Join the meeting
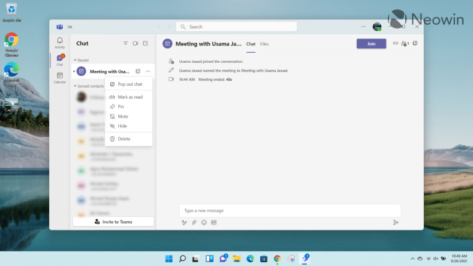Viewport: 473px width, 266px height. coord(372,44)
